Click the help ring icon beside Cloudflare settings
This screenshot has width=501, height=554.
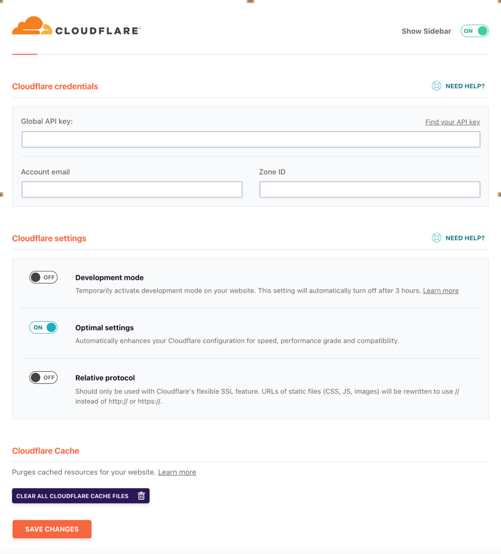pos(436,238)
